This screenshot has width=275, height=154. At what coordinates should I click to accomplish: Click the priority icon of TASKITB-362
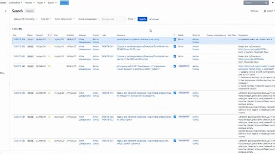pyautogui.click(x=49, y=47)
